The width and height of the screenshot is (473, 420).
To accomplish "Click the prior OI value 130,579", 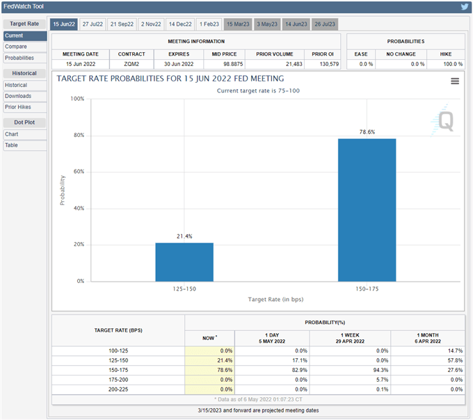I will (x=323, y=64).
